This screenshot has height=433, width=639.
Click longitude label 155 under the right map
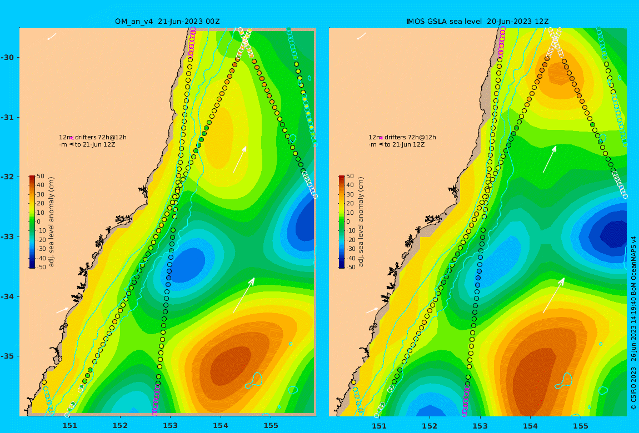point(580,426)
